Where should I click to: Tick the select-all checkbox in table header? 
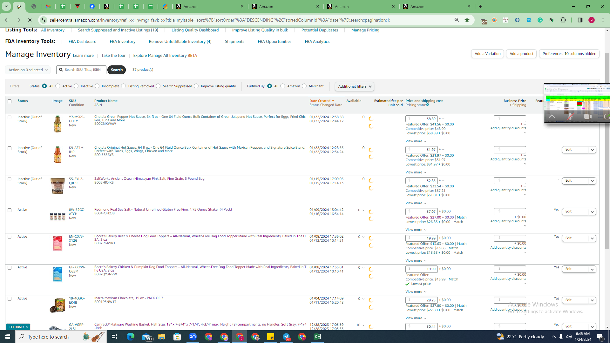pos(10,101)
